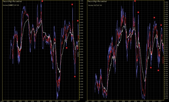The image size is (169, 102).
Task: Click the 0.500 axis value on the Nasdaq COMP chart
Action: coord(81,65)
